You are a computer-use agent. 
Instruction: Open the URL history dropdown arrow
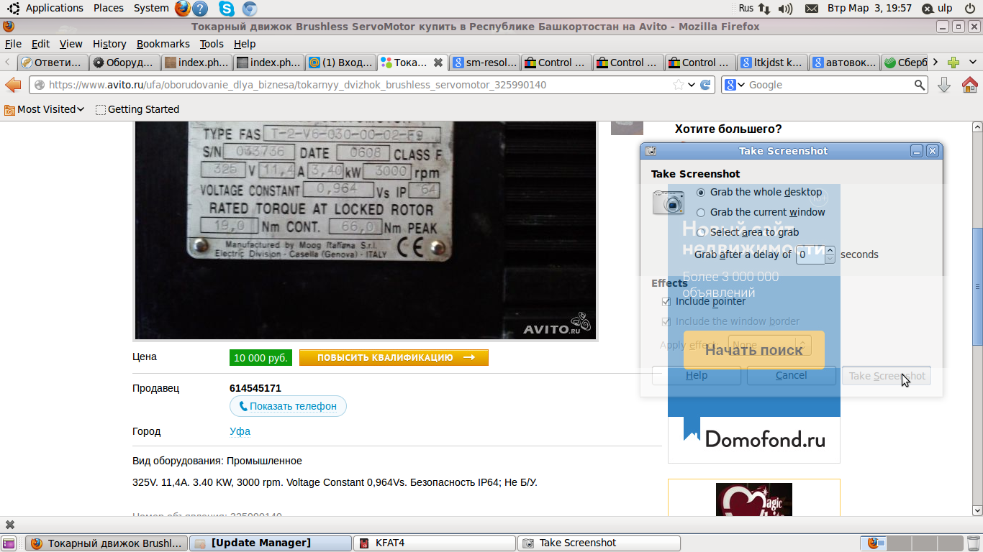(x=692, y=85)
